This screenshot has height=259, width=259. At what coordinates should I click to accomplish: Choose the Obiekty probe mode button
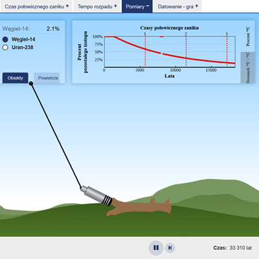[x=16, y=78]
